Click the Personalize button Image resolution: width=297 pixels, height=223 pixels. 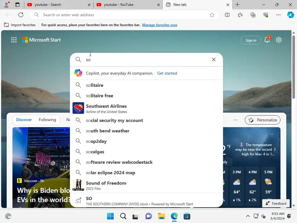tap(262, 120)
